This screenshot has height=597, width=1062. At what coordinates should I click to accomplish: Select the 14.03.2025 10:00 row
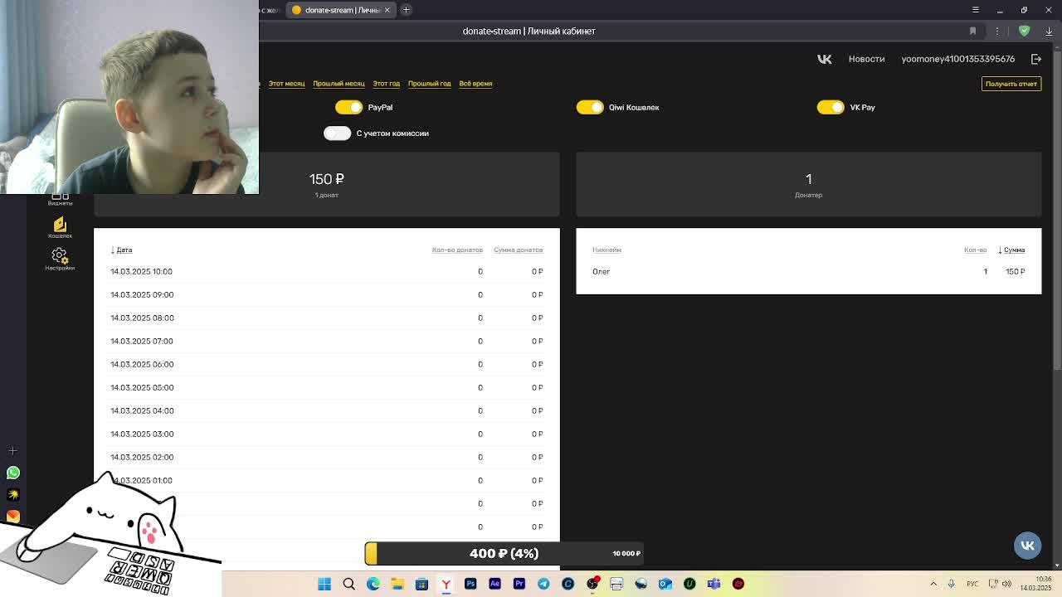click(327, 271)
